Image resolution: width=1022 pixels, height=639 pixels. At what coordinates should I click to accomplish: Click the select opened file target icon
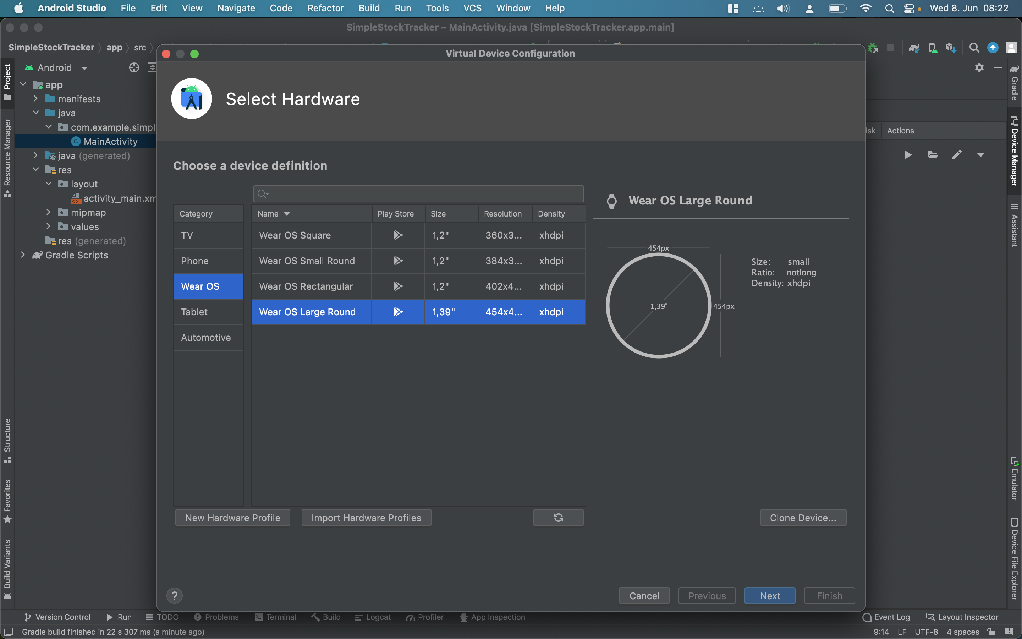click(x=134, y=67)
